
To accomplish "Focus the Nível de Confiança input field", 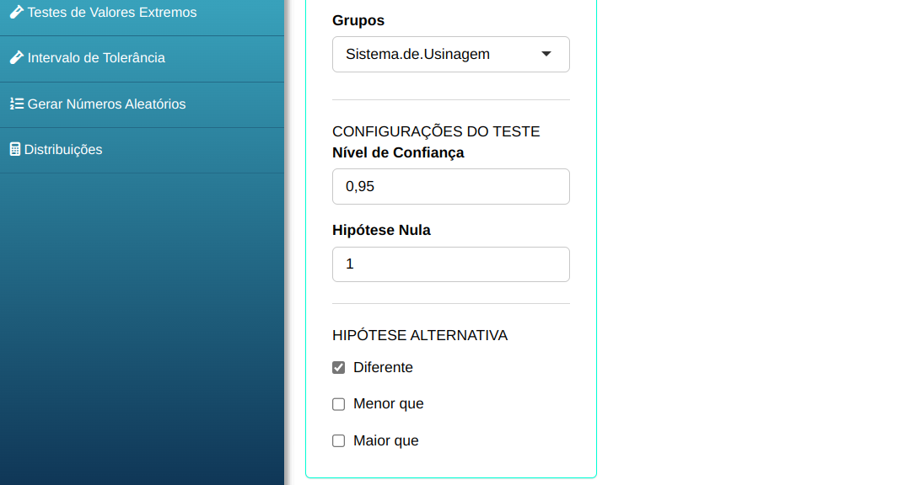I will pyautogui.click(x=451, y=186).
